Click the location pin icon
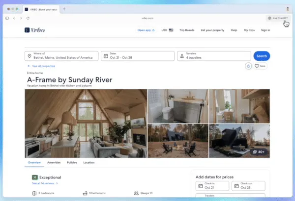Image resolution: width=295 pixels, height=201 pixels. pyautogui.click(x=29, y=56)
